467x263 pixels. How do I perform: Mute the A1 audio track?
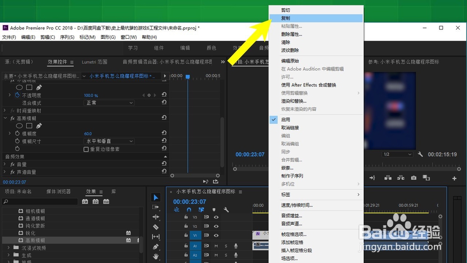point(216,246)
